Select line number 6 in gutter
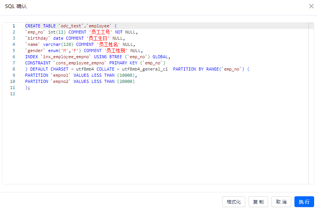 point(14,57)
